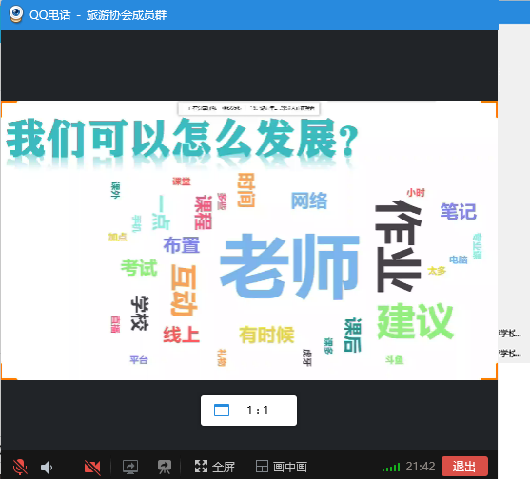530x479 pixels.
Task: Click the green signal strength indicator
Action: pyautogui.click(x=391, y=468)
